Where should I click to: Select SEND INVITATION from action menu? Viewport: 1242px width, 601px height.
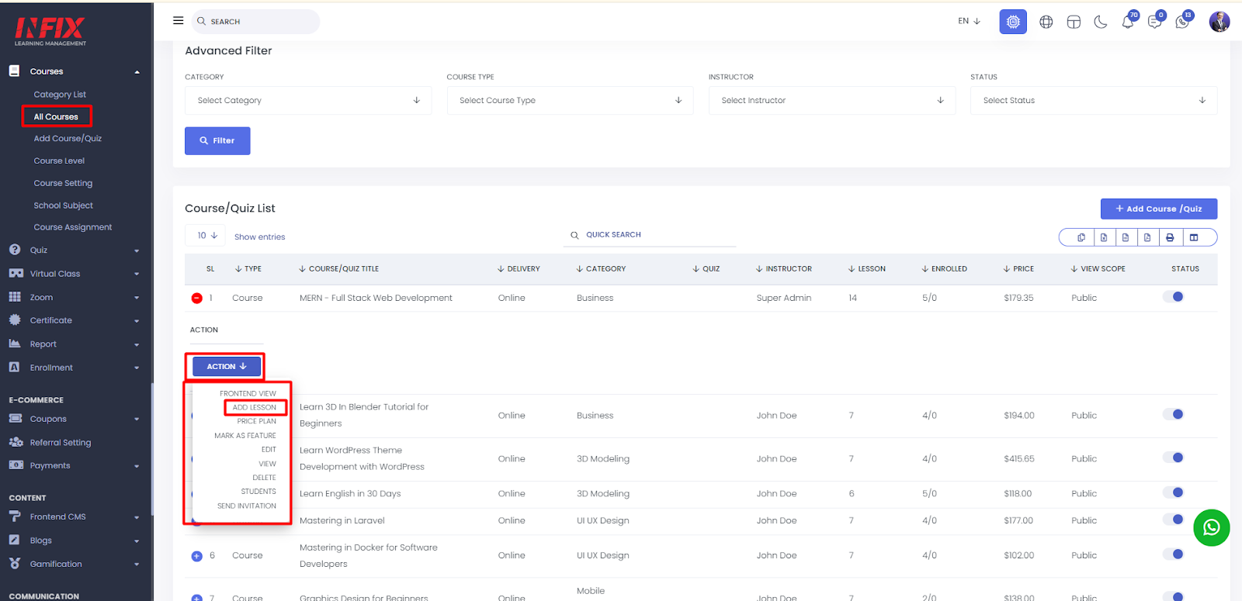tap(247, 506)
